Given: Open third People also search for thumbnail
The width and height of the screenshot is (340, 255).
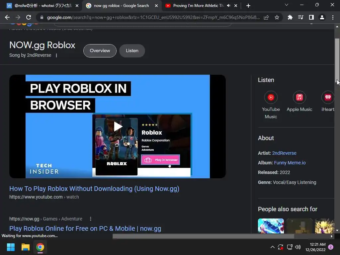Looking at the screenshot, I should 325,226.
